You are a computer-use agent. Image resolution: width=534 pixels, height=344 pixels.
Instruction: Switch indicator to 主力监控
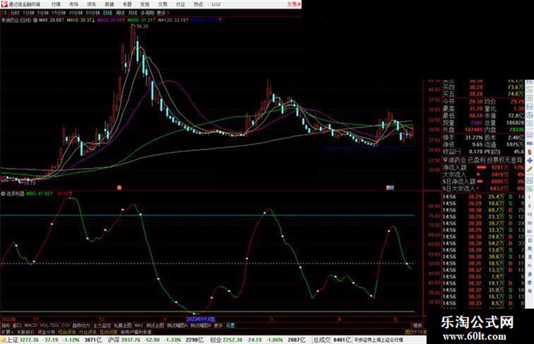(102, 325)
